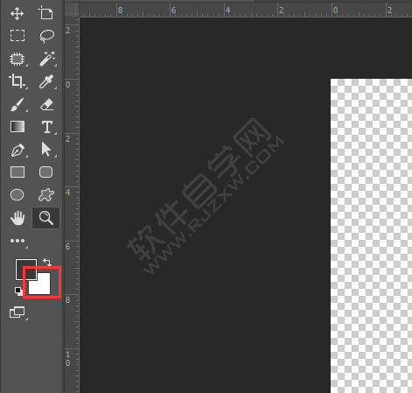Pick the Brush tool
Image resolution: width=412 pixels, height=393 pixels.
[17, 104]
